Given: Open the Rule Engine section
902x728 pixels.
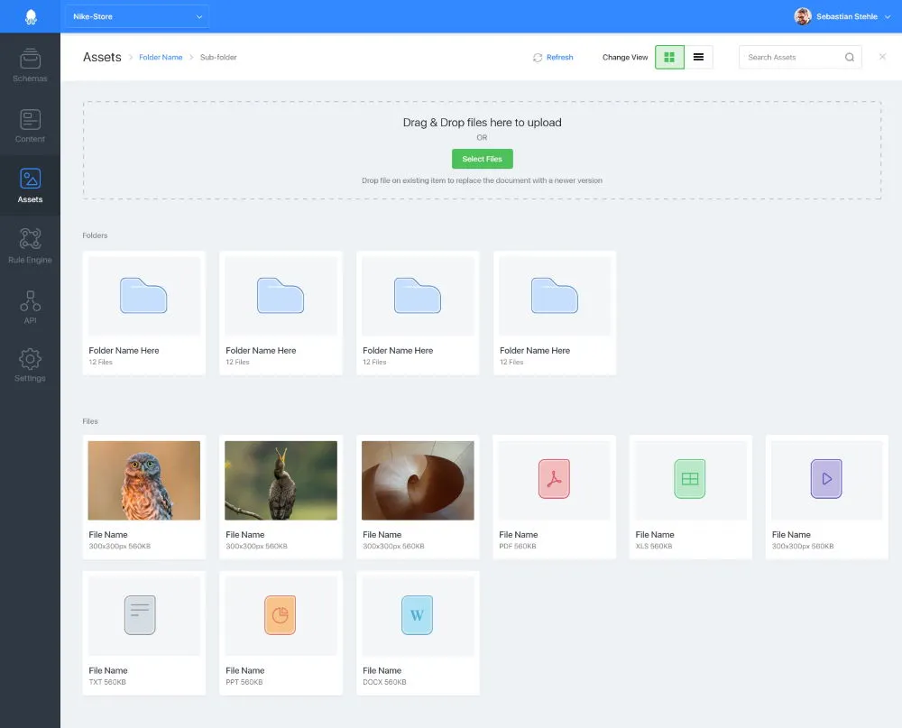Looking at the screenshot, I should (x=30, y=246).
